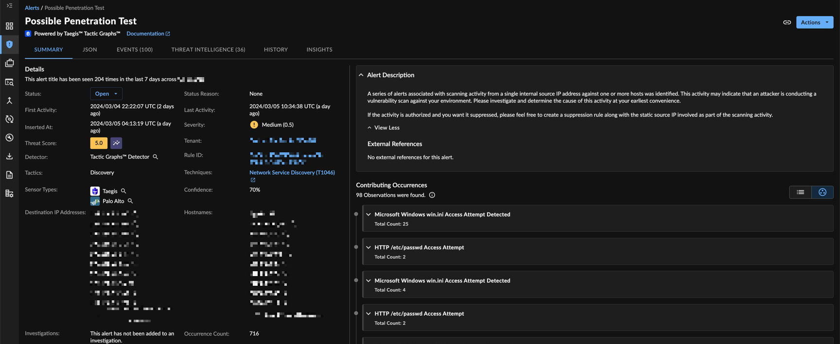Image resolution: width=840 pixels, height=344 pixels.
Task: Open external-link icon next to Documentation
Action: pyautogui.click(x=168, y=34)
